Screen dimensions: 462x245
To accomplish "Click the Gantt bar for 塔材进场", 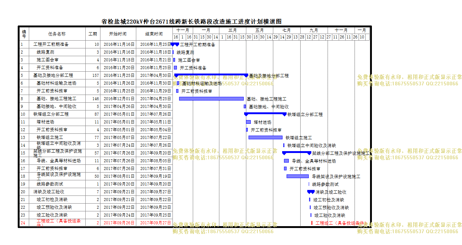I will pyautogui.click(x=249, y=122).
